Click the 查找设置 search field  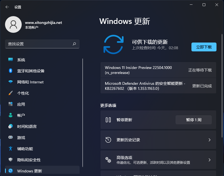tap(42, 44)
